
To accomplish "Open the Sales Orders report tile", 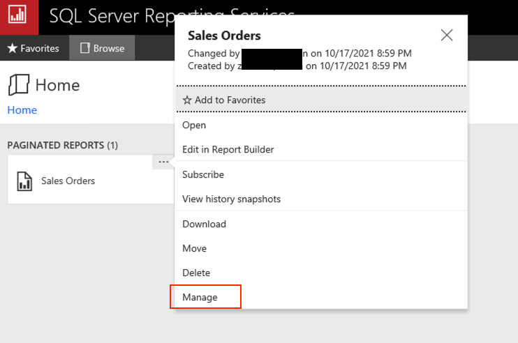I will (x=91, y=179).
